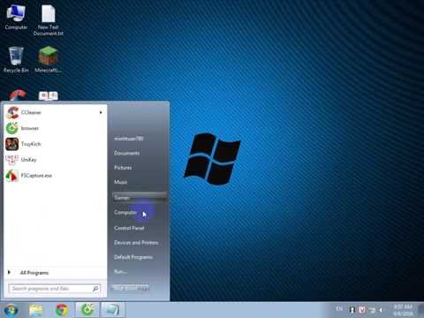Click the Search programs and files box
This screenshot has height=318, width=424.
pyautogui.click(x=55, y=289)
